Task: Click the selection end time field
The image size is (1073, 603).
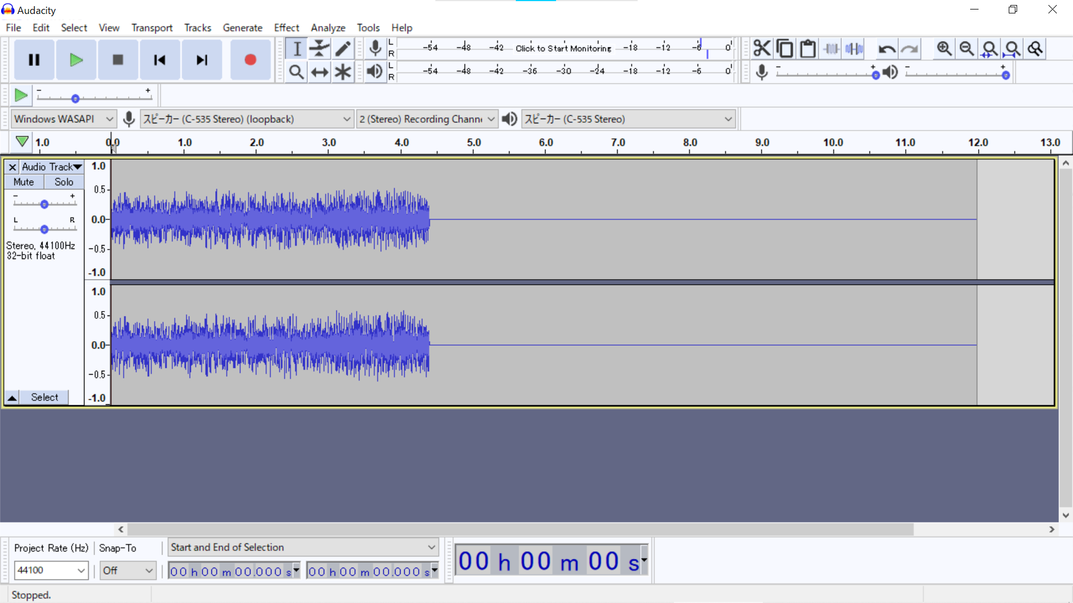Action: pos(372,571)
